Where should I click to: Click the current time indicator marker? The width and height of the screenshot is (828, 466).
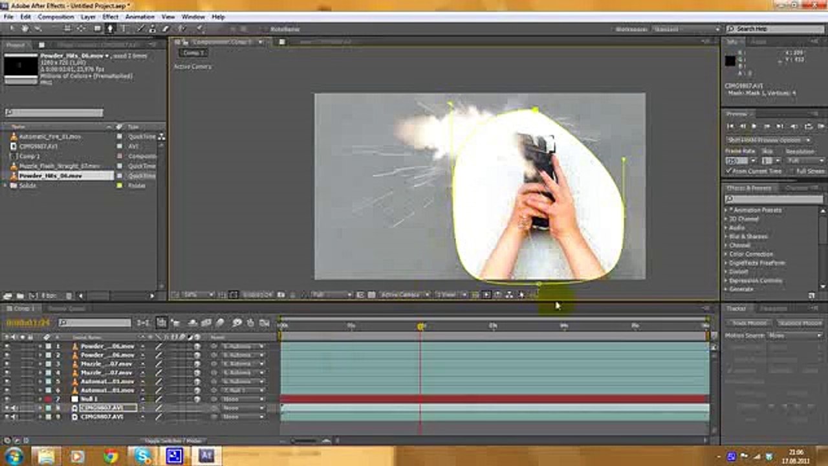pos(420,327)
